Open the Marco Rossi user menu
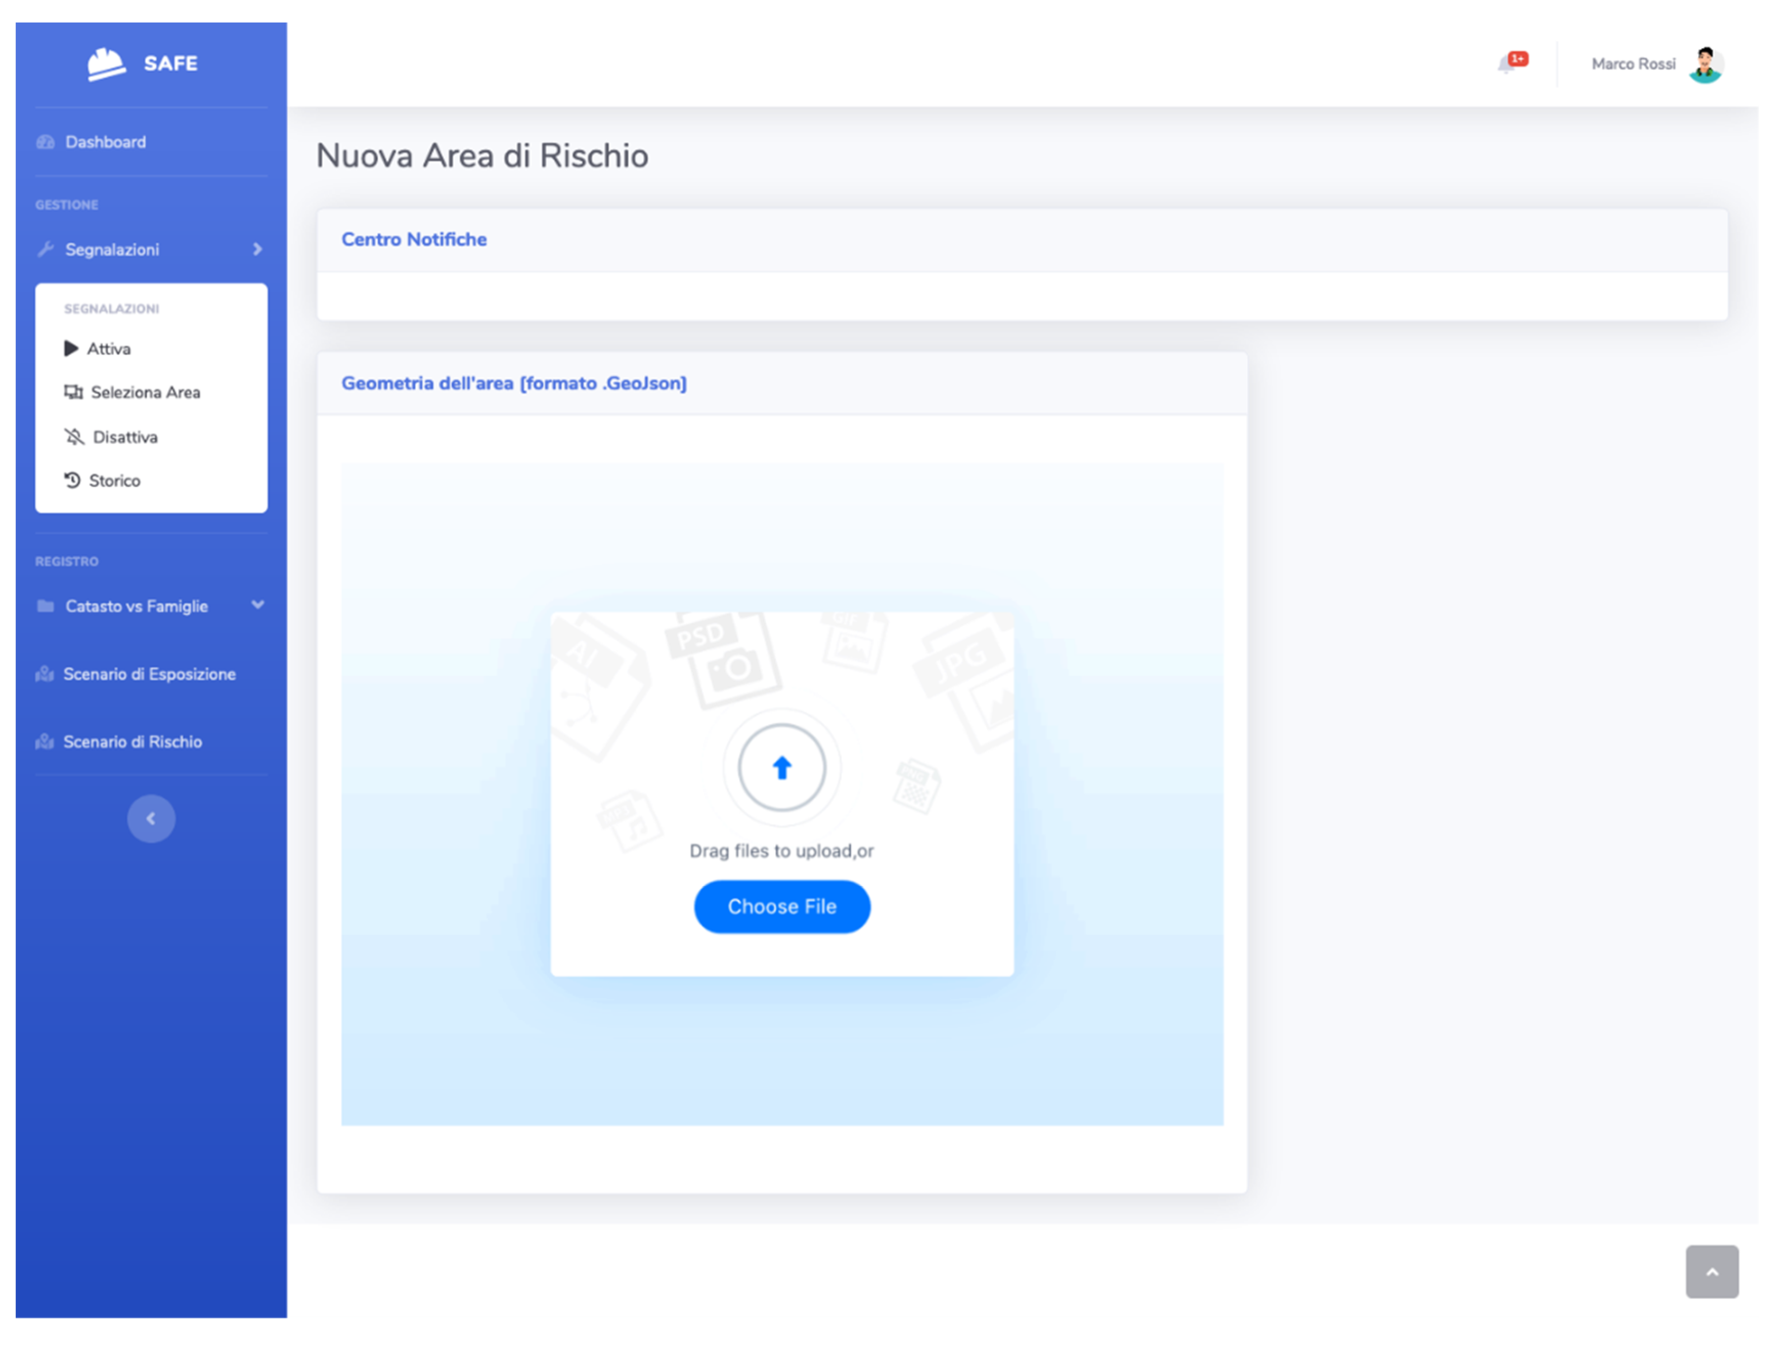This screenshot has width=1781, height=1346. coord(1633,64)
